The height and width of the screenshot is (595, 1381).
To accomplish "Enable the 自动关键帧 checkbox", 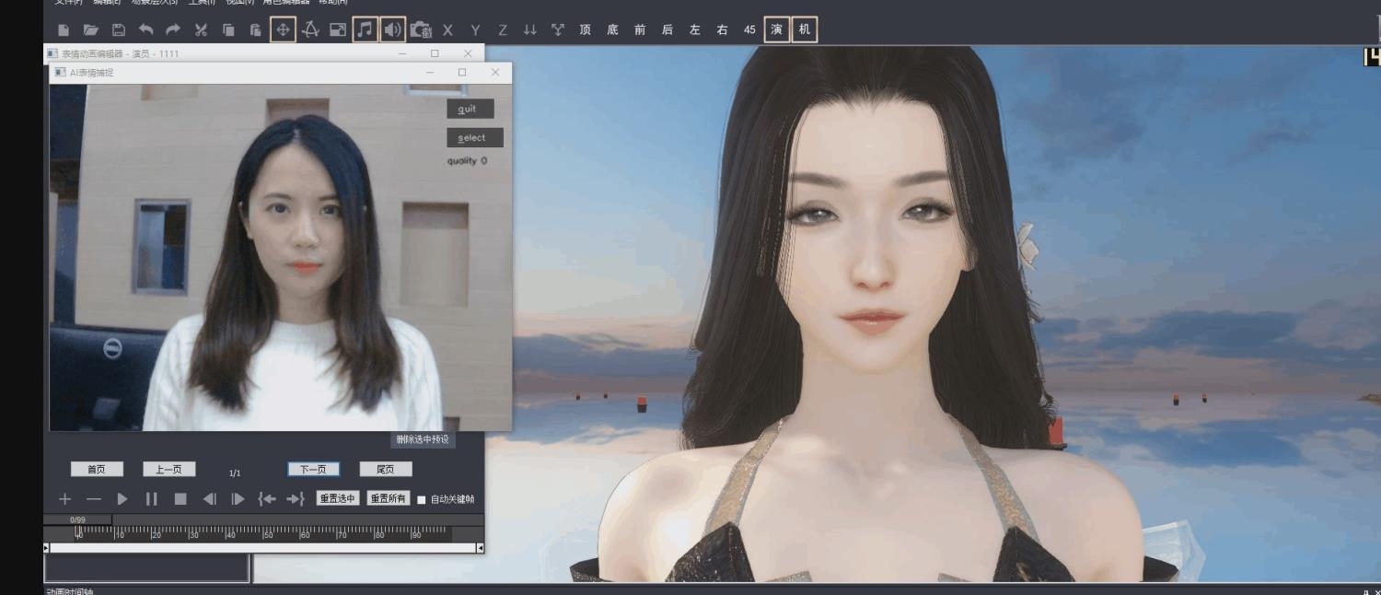I will 422,500.
